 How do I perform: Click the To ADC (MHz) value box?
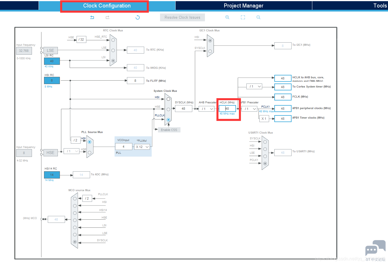(81, 175)
